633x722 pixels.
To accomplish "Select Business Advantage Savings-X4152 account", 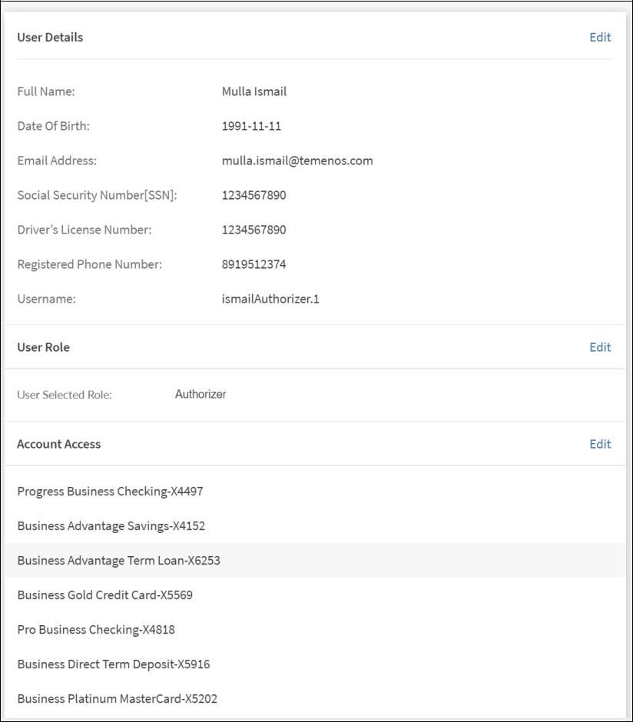I will pyautogui.click(x=111, y=526).
